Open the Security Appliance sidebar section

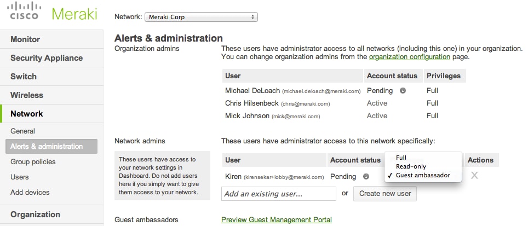[x=52, y=58]
